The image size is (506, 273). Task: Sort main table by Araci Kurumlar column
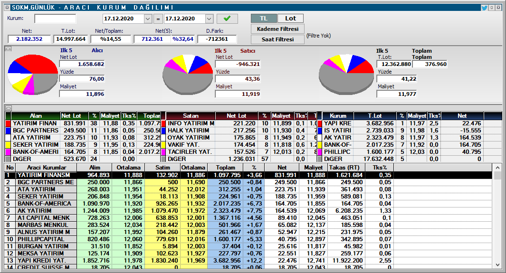point(46,168)
